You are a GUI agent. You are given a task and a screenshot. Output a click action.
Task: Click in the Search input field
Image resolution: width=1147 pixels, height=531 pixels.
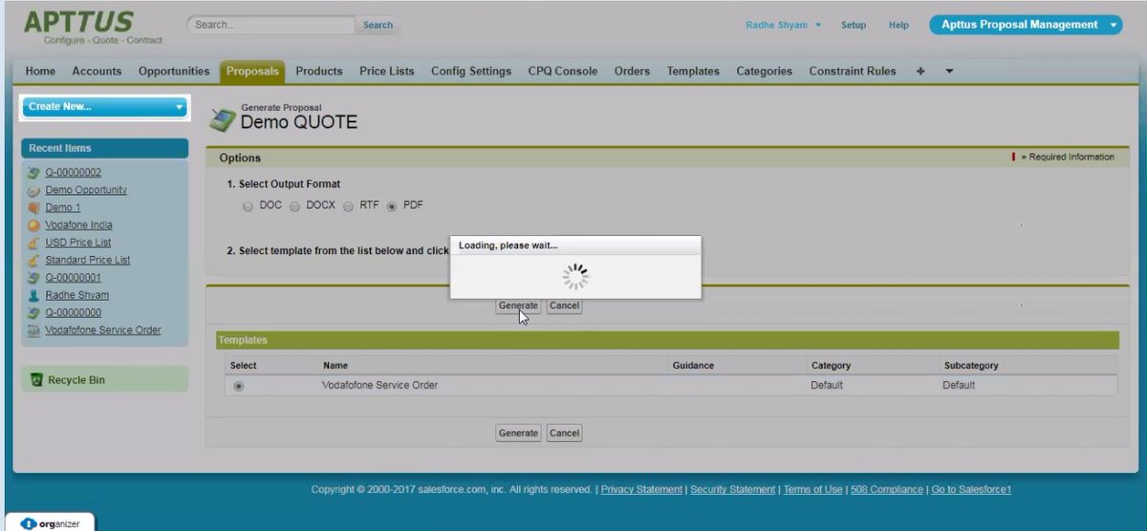coord(271,25)
